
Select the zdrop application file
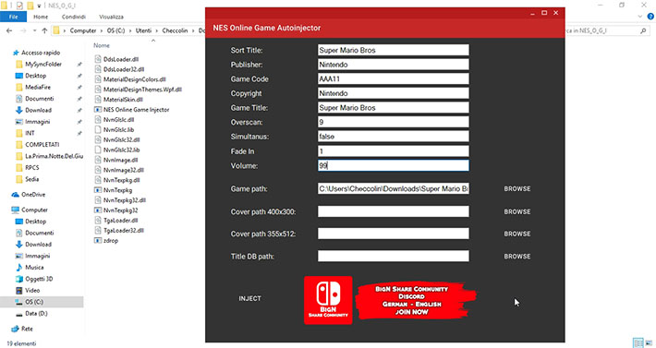[x=111, y=241]
